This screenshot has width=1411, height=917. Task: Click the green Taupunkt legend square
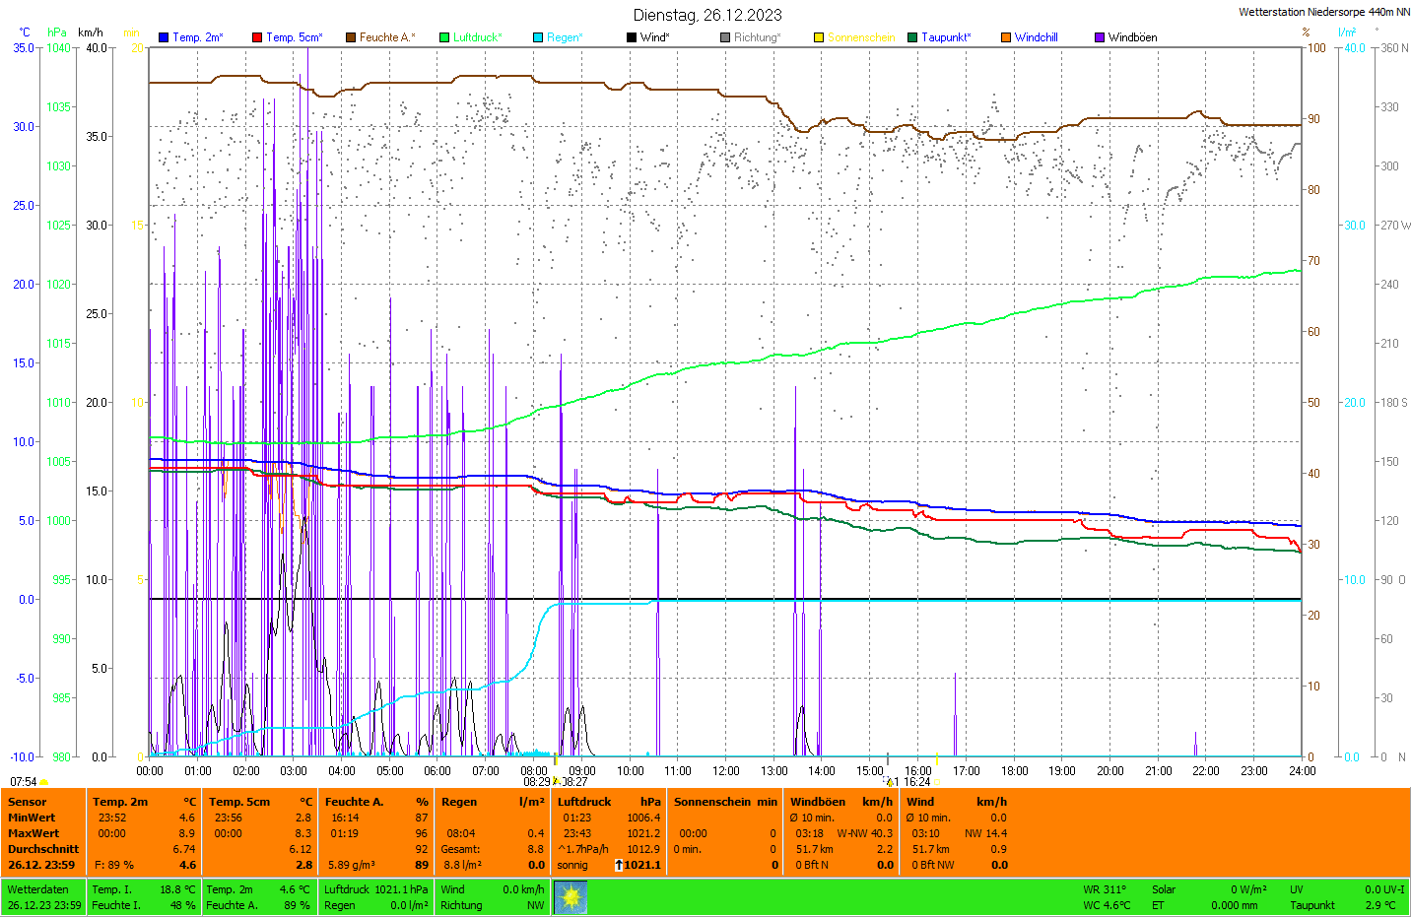point(912,37)
